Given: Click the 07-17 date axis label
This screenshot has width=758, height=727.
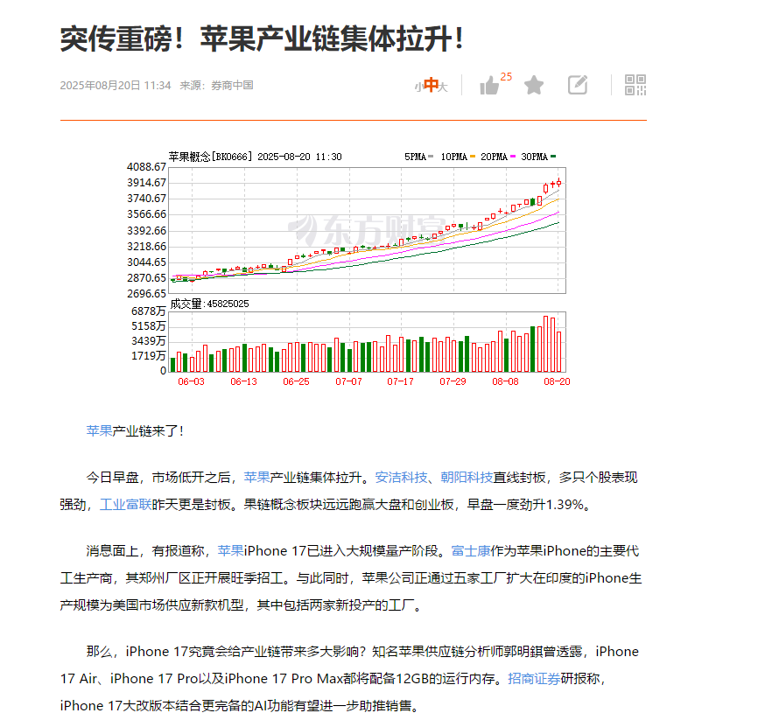Looking at the screenshot, I should tap(400, 381).
